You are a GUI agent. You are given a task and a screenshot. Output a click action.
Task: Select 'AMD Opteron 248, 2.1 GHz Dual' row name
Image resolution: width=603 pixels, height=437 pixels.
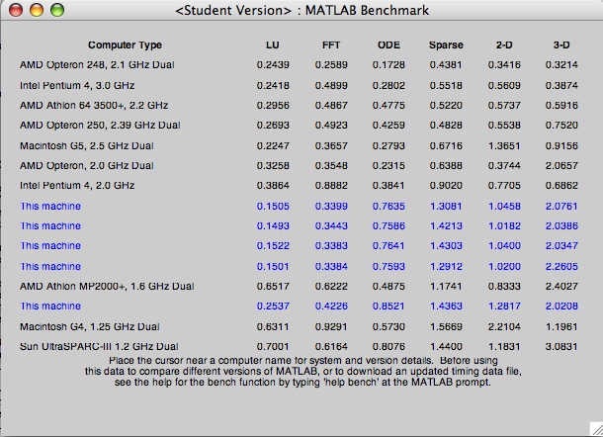point(97,64)
